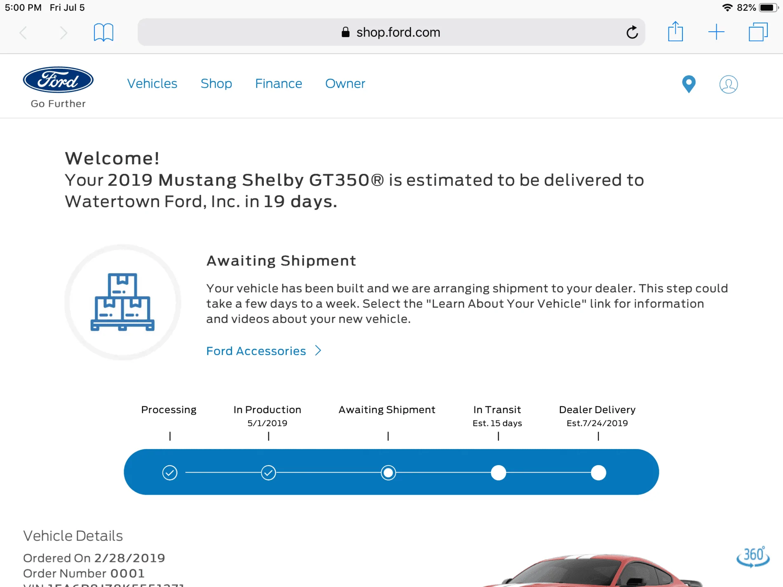Click the Dealer Delivery label
Screen dimensions: 783x587
click(x=597, y=410)
